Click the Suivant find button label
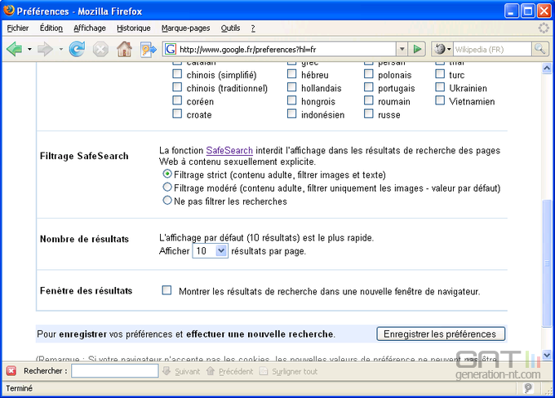The image size is (555, 398). (187, 371)
